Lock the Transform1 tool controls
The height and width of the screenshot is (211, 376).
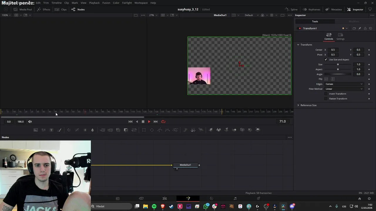(365, 28)
